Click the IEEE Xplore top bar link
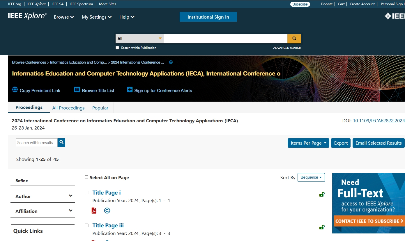Screen dimensions: 405x241 pos(36,4)
